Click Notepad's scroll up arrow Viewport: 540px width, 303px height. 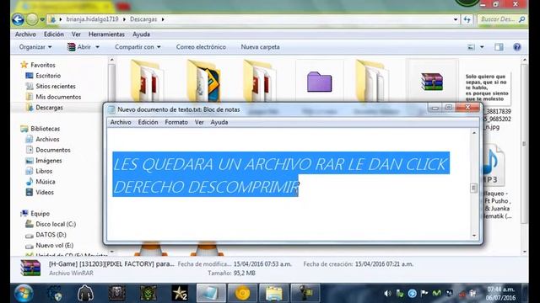point(474,133)
